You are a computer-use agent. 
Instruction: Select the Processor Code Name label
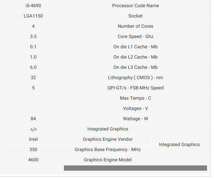[135, 6]
